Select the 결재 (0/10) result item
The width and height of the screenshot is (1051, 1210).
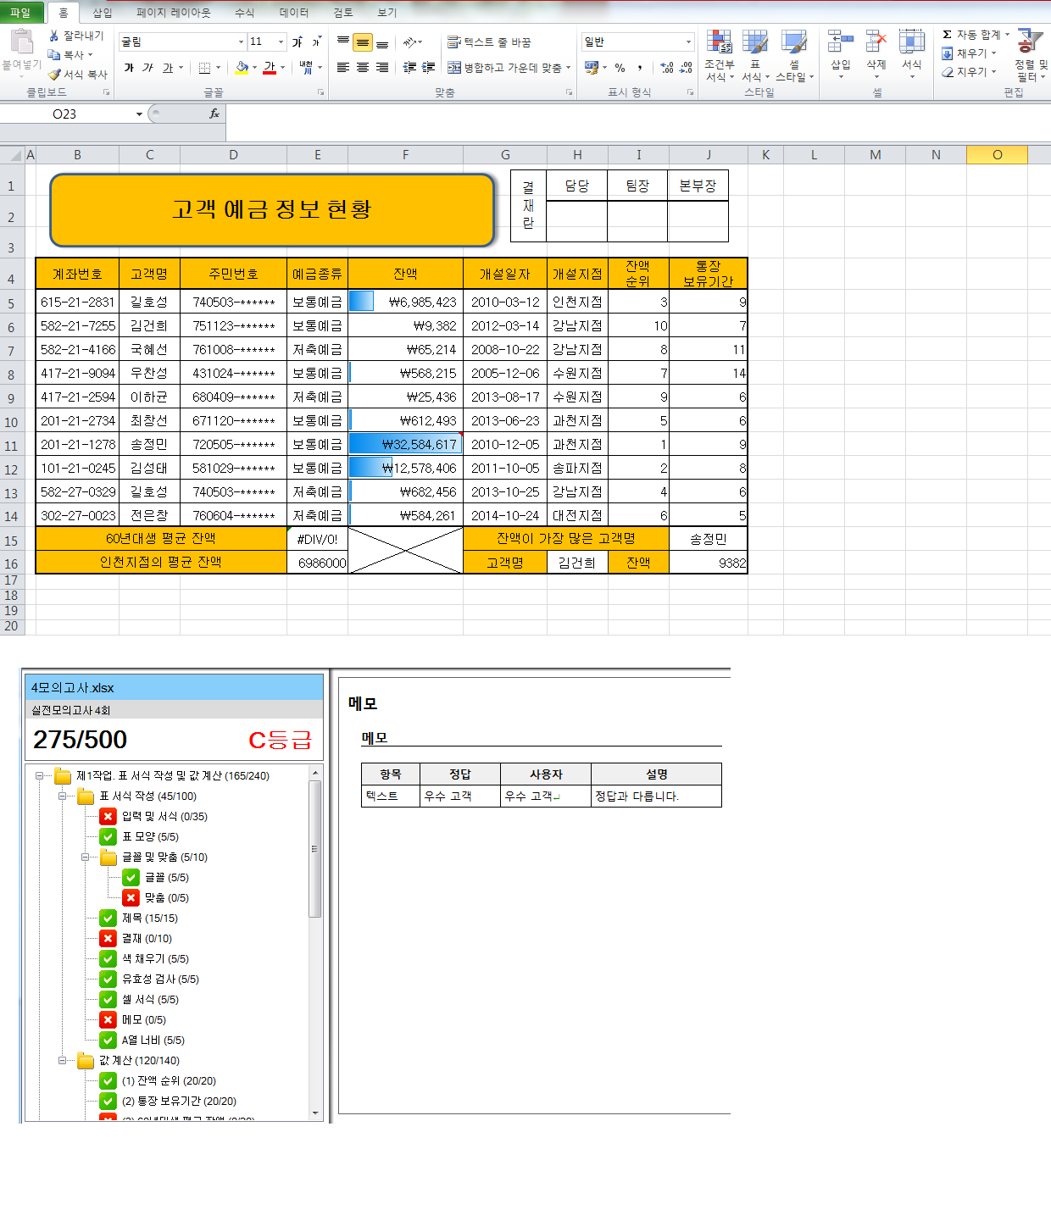click(146, 939)
